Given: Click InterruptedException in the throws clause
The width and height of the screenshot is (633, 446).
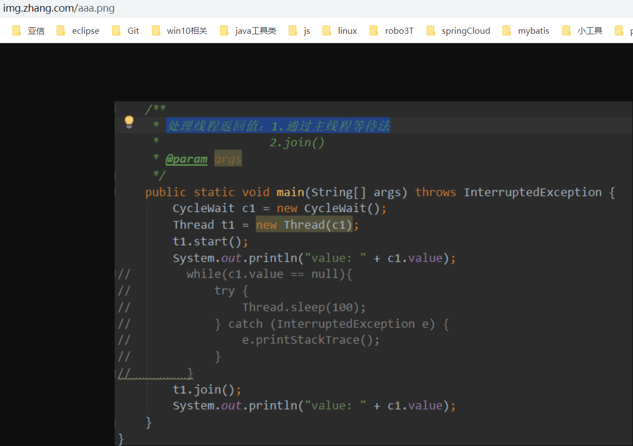Looking at the screenshot, I should pyautogui.click(x=532, y=192).
